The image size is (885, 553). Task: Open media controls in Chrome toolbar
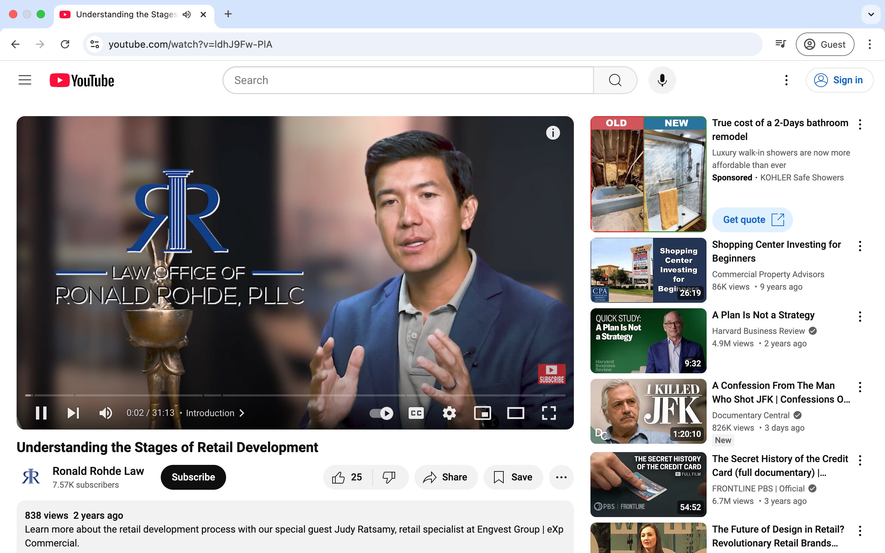point(780,44)
